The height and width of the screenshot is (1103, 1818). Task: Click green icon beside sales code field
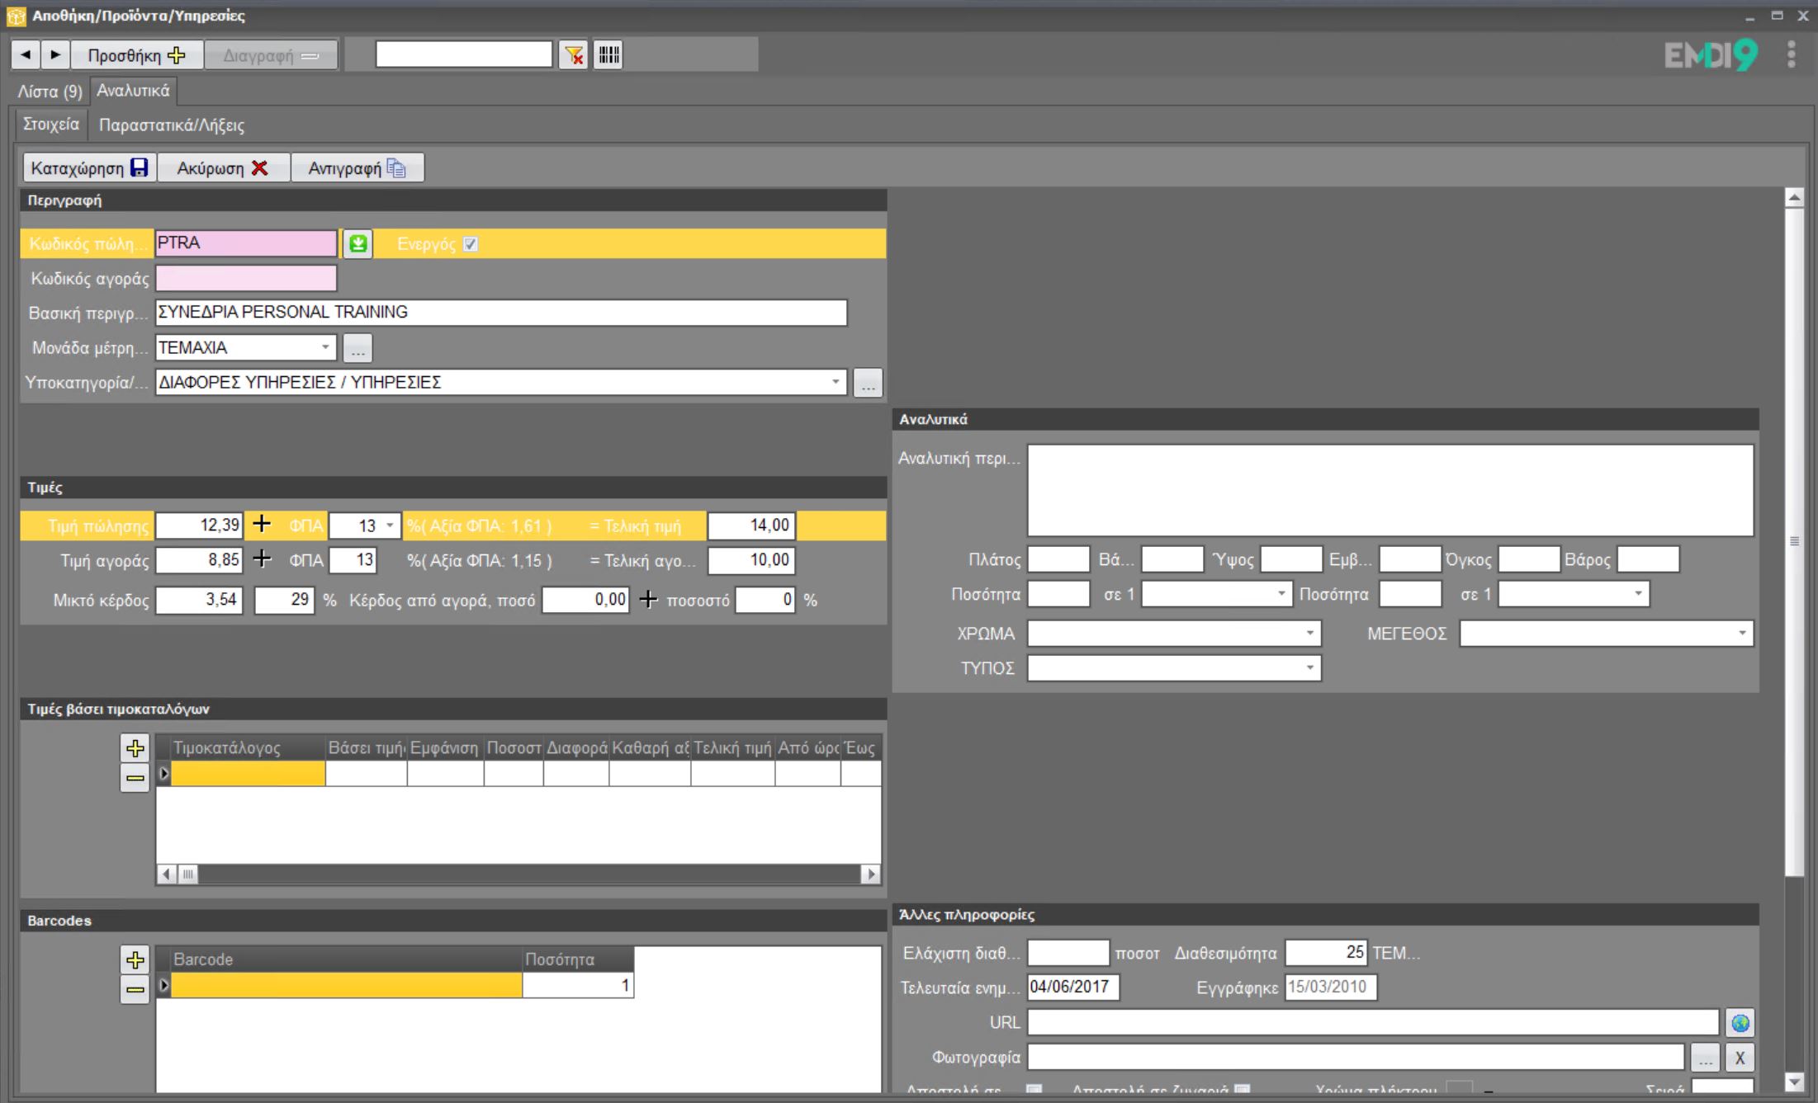pos(357,244)
